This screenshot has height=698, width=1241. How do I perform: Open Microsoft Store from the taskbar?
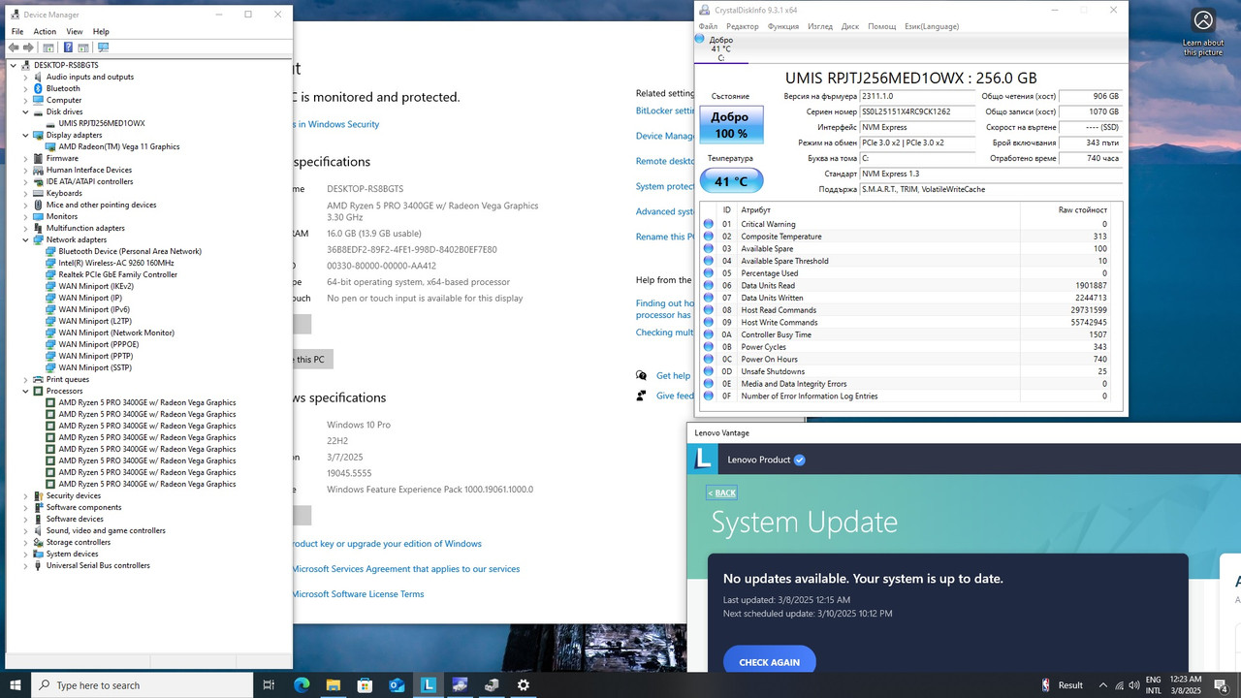[365, 684]
